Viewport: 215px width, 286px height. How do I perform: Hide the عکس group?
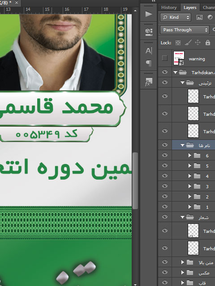[165, 272]
